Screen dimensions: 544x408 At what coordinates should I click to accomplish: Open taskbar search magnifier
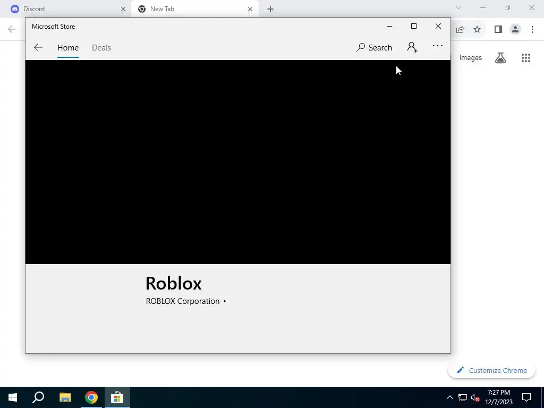38,397
